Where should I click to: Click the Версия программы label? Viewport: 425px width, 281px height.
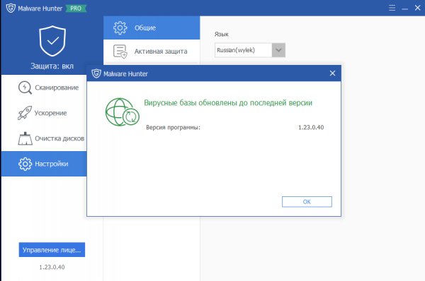174,128
